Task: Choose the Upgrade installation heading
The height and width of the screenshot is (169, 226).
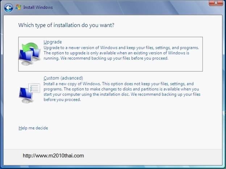Action: (53, 42)
